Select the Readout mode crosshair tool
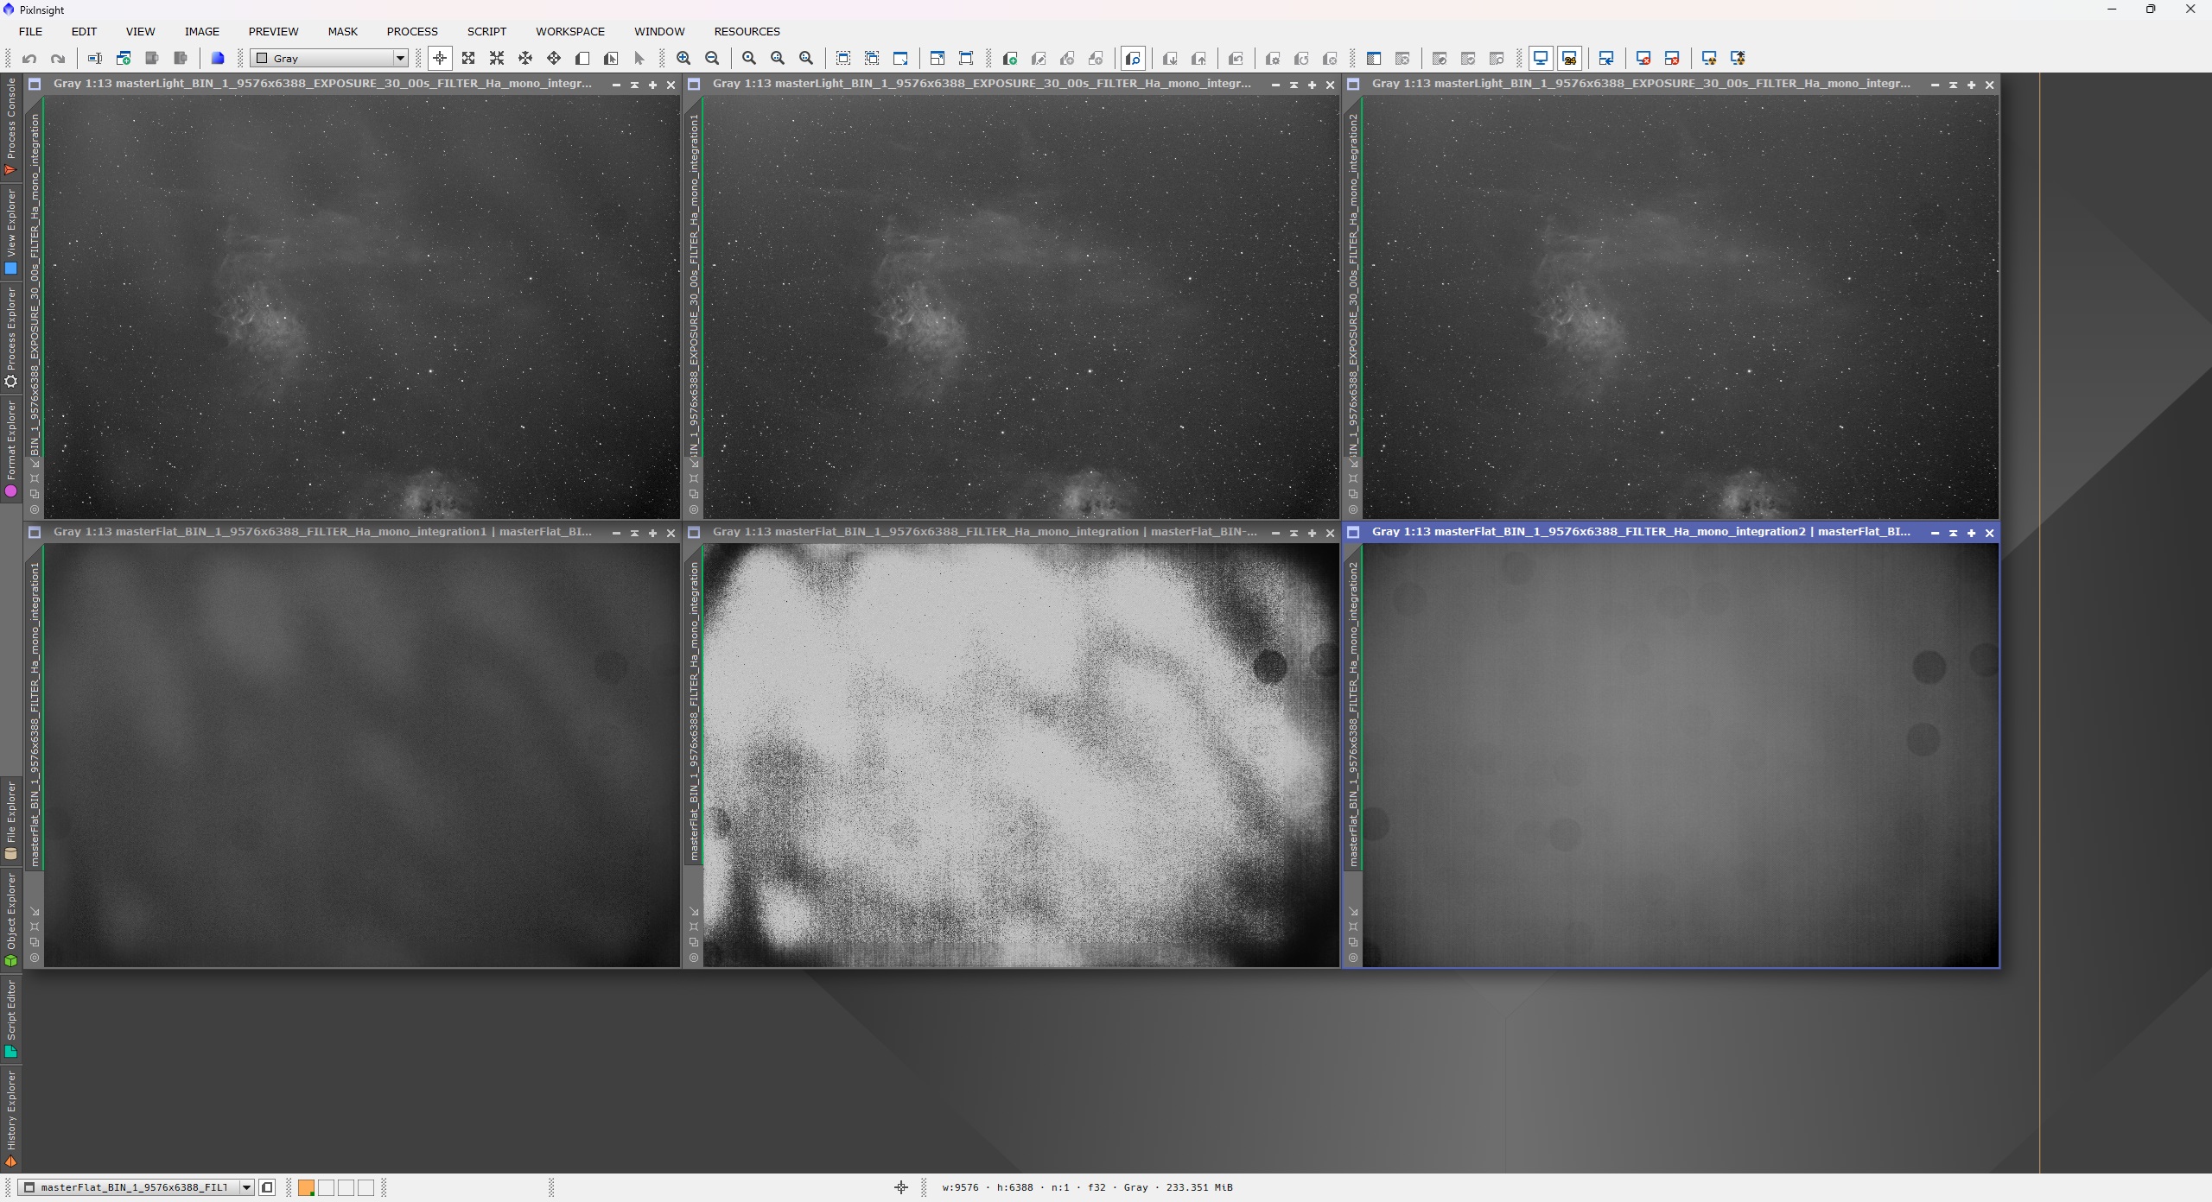2212x1202 pixels. pyautogui.click(x=440, y=59)
